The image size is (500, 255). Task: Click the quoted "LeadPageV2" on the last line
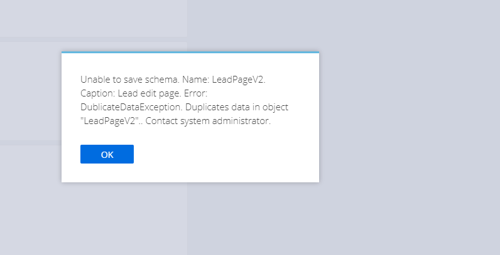(x=109, y=121)
